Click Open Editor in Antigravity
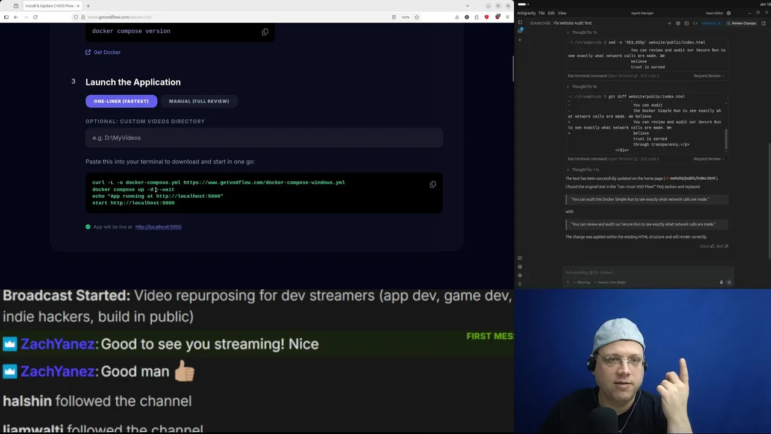 714,13
